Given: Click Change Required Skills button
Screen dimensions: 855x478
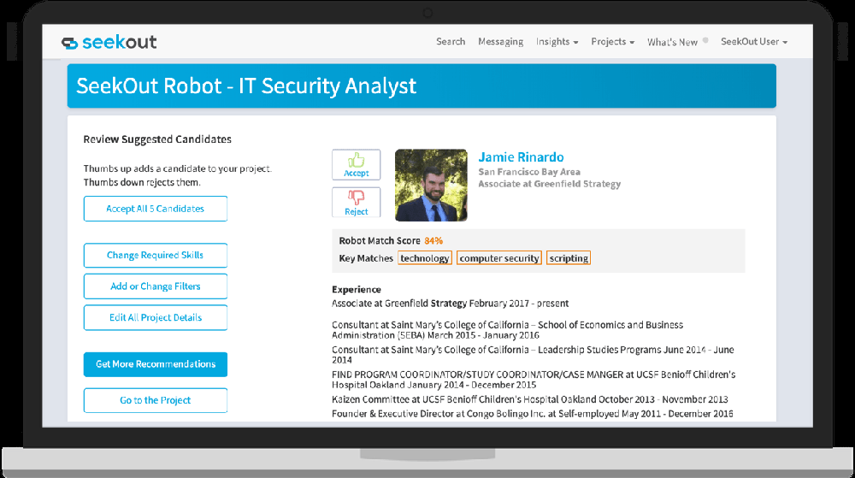Looking at the screenshot, I should coord(156,255).
